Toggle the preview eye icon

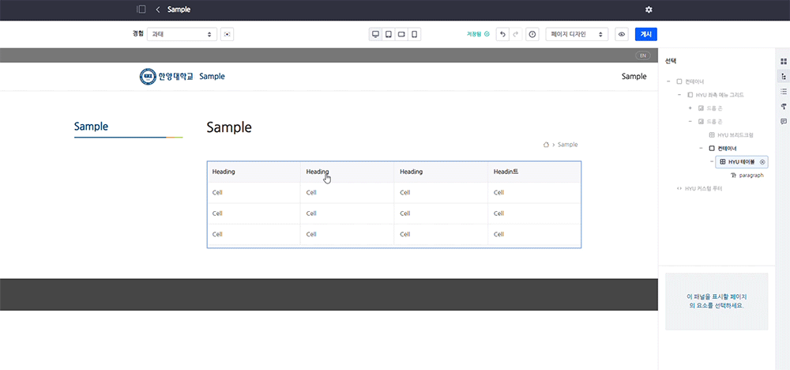coord(622,35)
